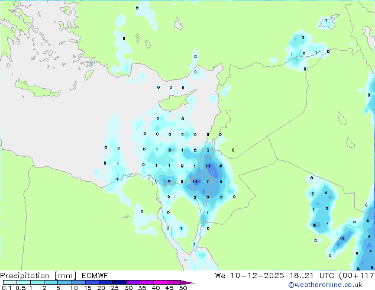
Task: Pick the 15–20 mm legend color box
Action: coord(92,282)
